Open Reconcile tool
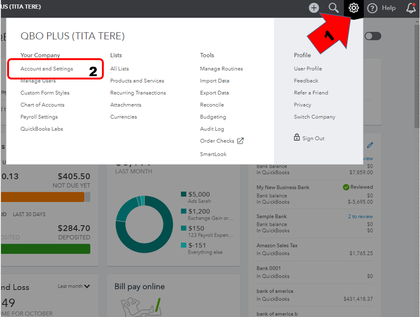Viewport: 420px width, 317px height. (x=212, y=105)
